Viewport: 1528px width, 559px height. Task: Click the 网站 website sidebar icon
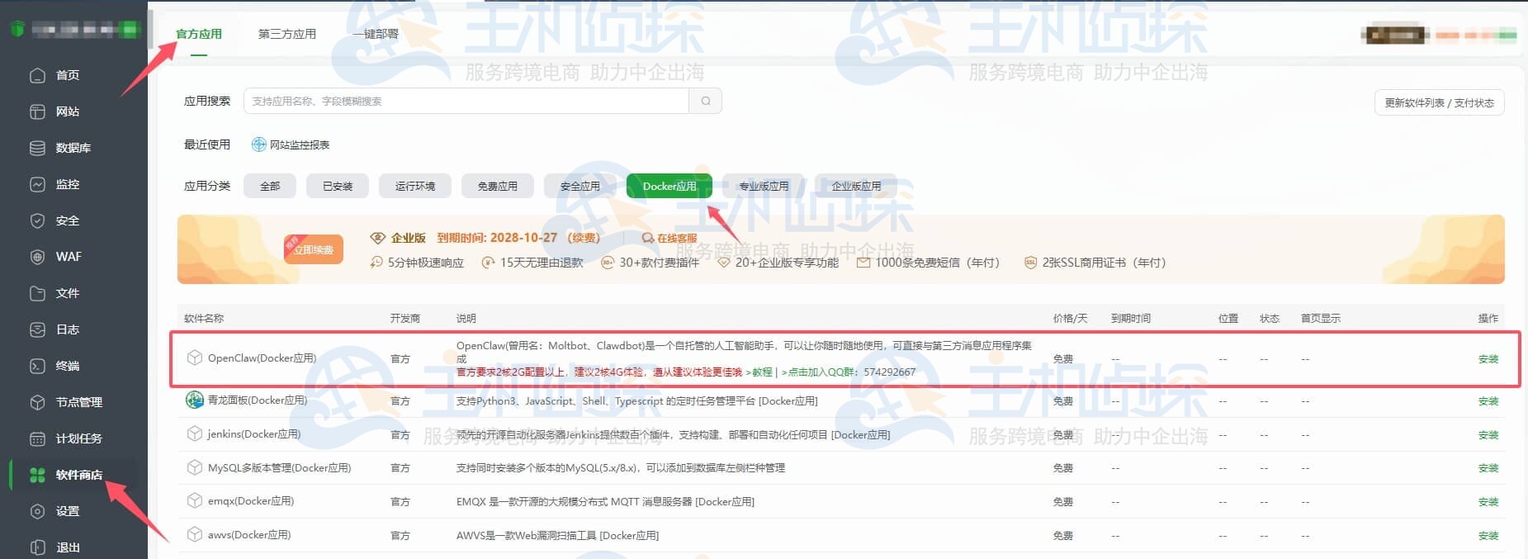pyautogui.click(x=37, y=111)
